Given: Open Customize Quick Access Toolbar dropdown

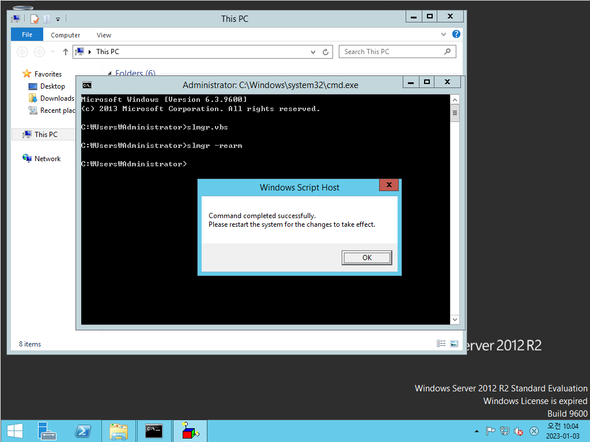Looking at the screenshot, I should 58,19.
